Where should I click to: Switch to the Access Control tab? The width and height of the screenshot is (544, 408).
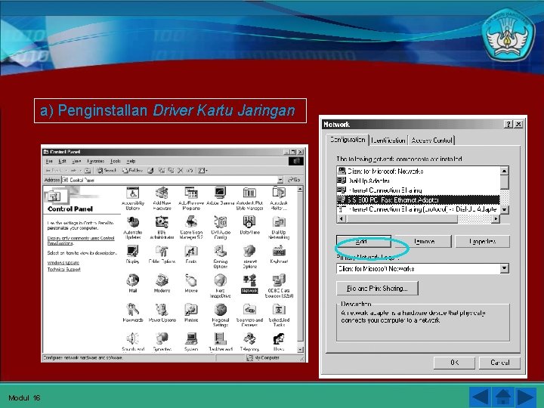click(431, 141)
